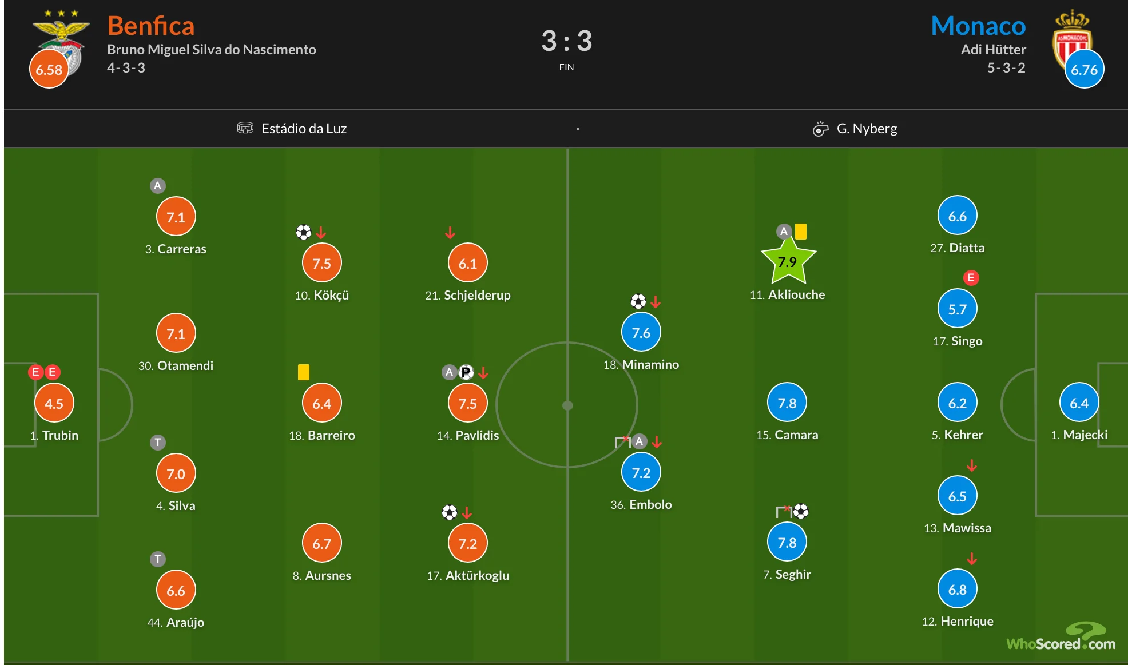Click Akliouche's green star rating badge
The image size is (1128, 665).
[x=788, y=262]
